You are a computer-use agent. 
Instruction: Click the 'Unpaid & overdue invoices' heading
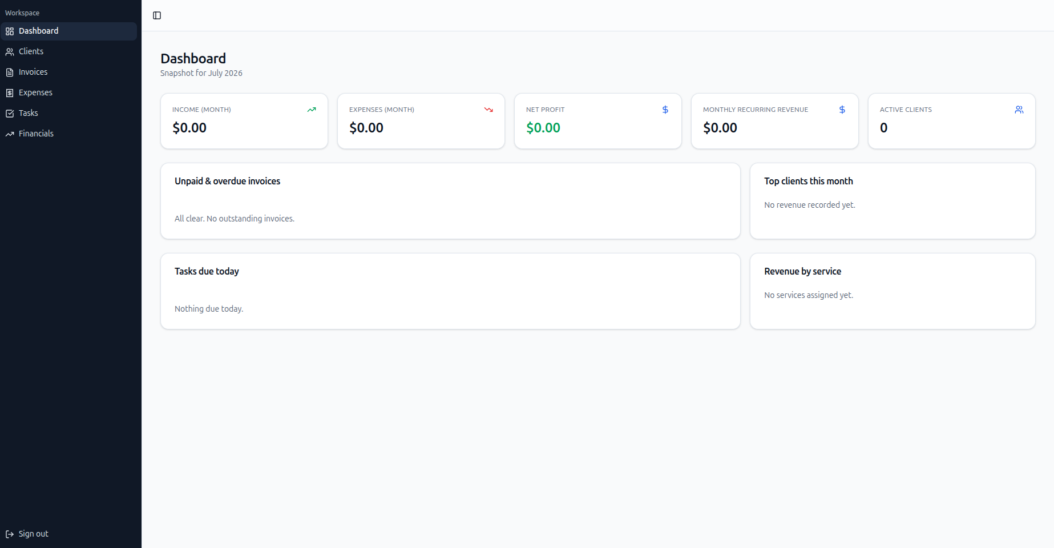pos(227,182)
